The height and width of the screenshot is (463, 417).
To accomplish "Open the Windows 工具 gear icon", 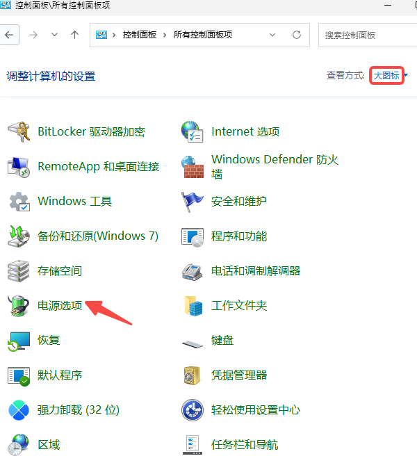I will point(19,202).
